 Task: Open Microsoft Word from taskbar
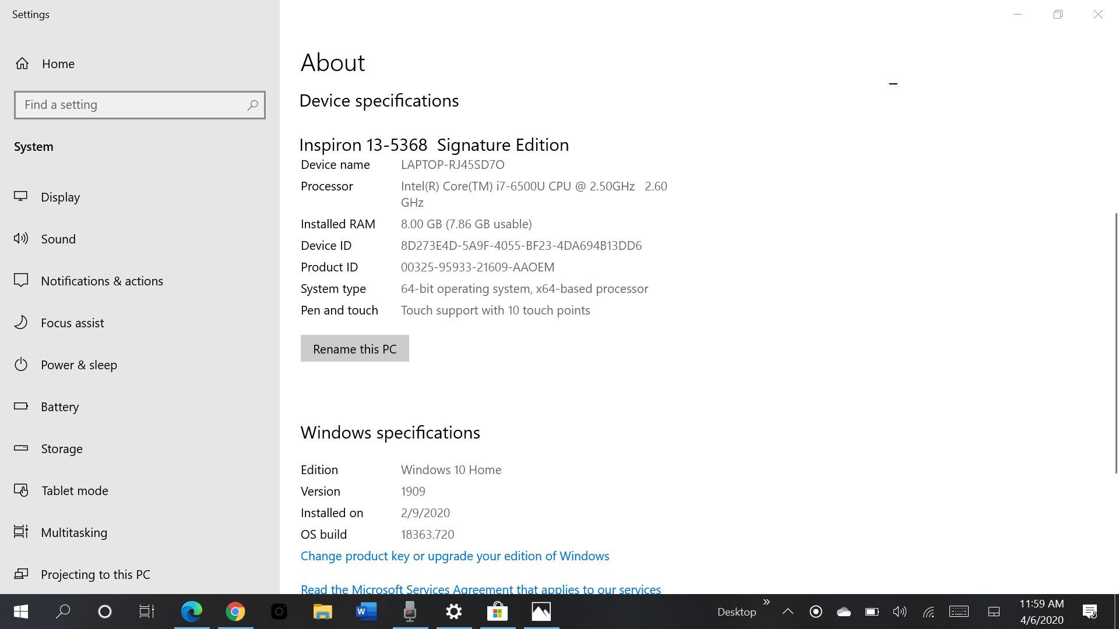367,612
